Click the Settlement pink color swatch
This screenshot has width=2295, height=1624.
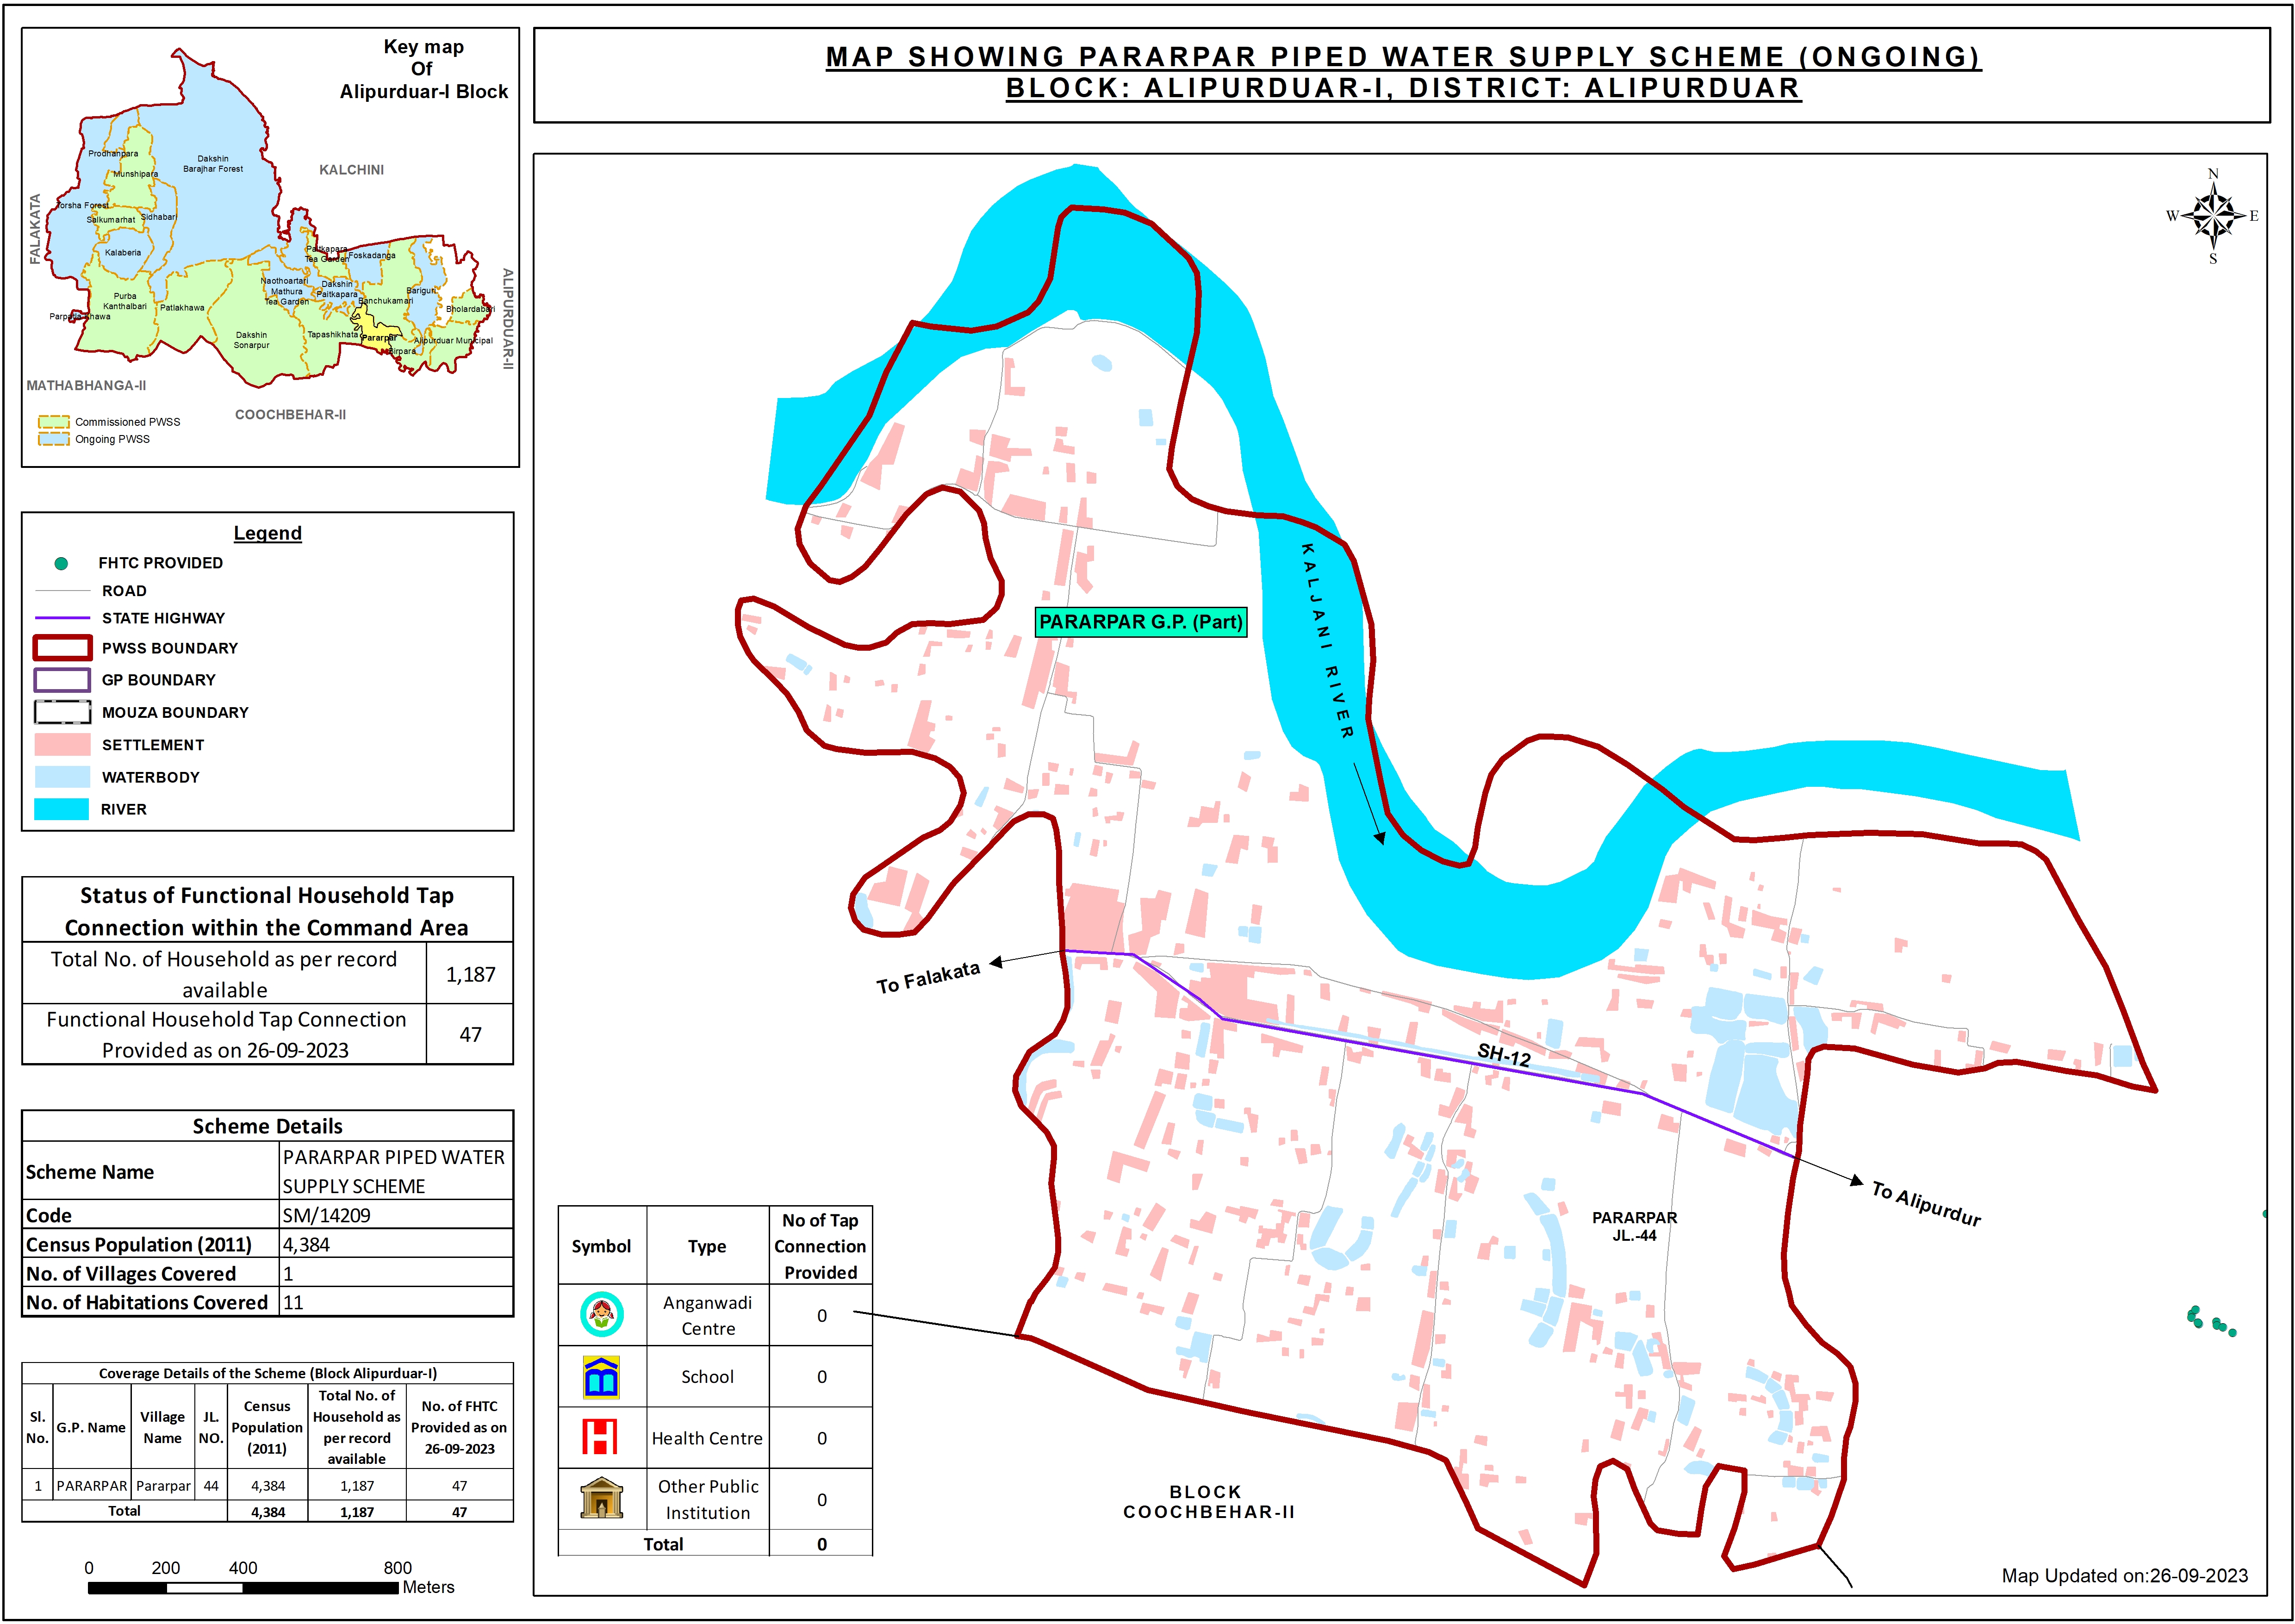coord(62,744)
